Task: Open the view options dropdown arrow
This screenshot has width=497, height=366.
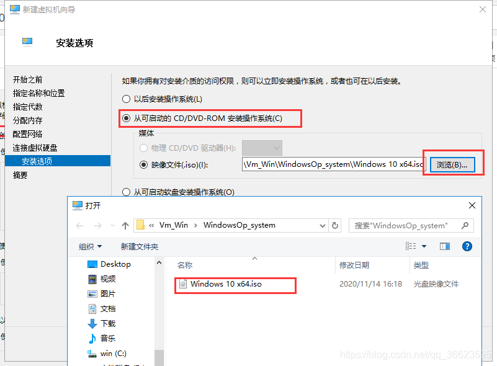Action: click(x=424, y=246)
